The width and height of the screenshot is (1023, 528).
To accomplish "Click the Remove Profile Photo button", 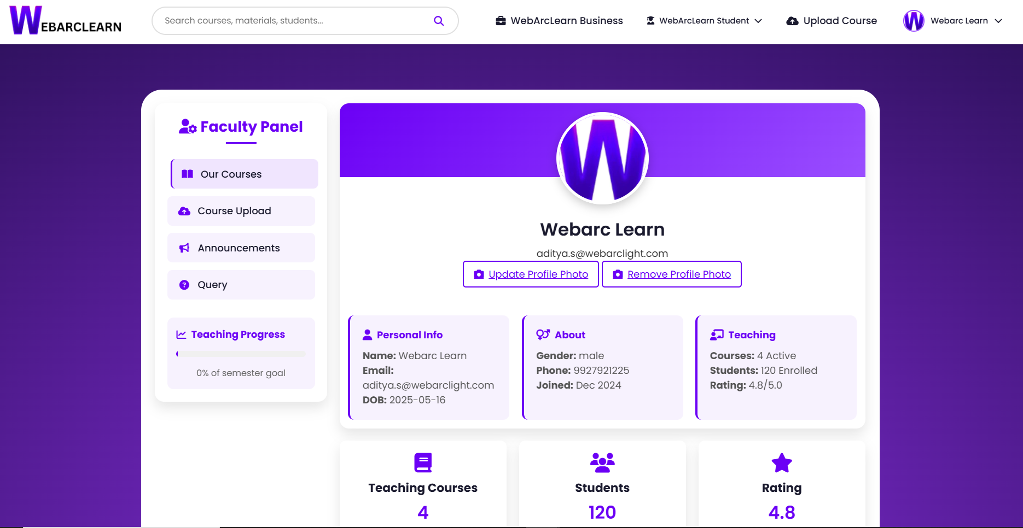I will click(671, 274).
